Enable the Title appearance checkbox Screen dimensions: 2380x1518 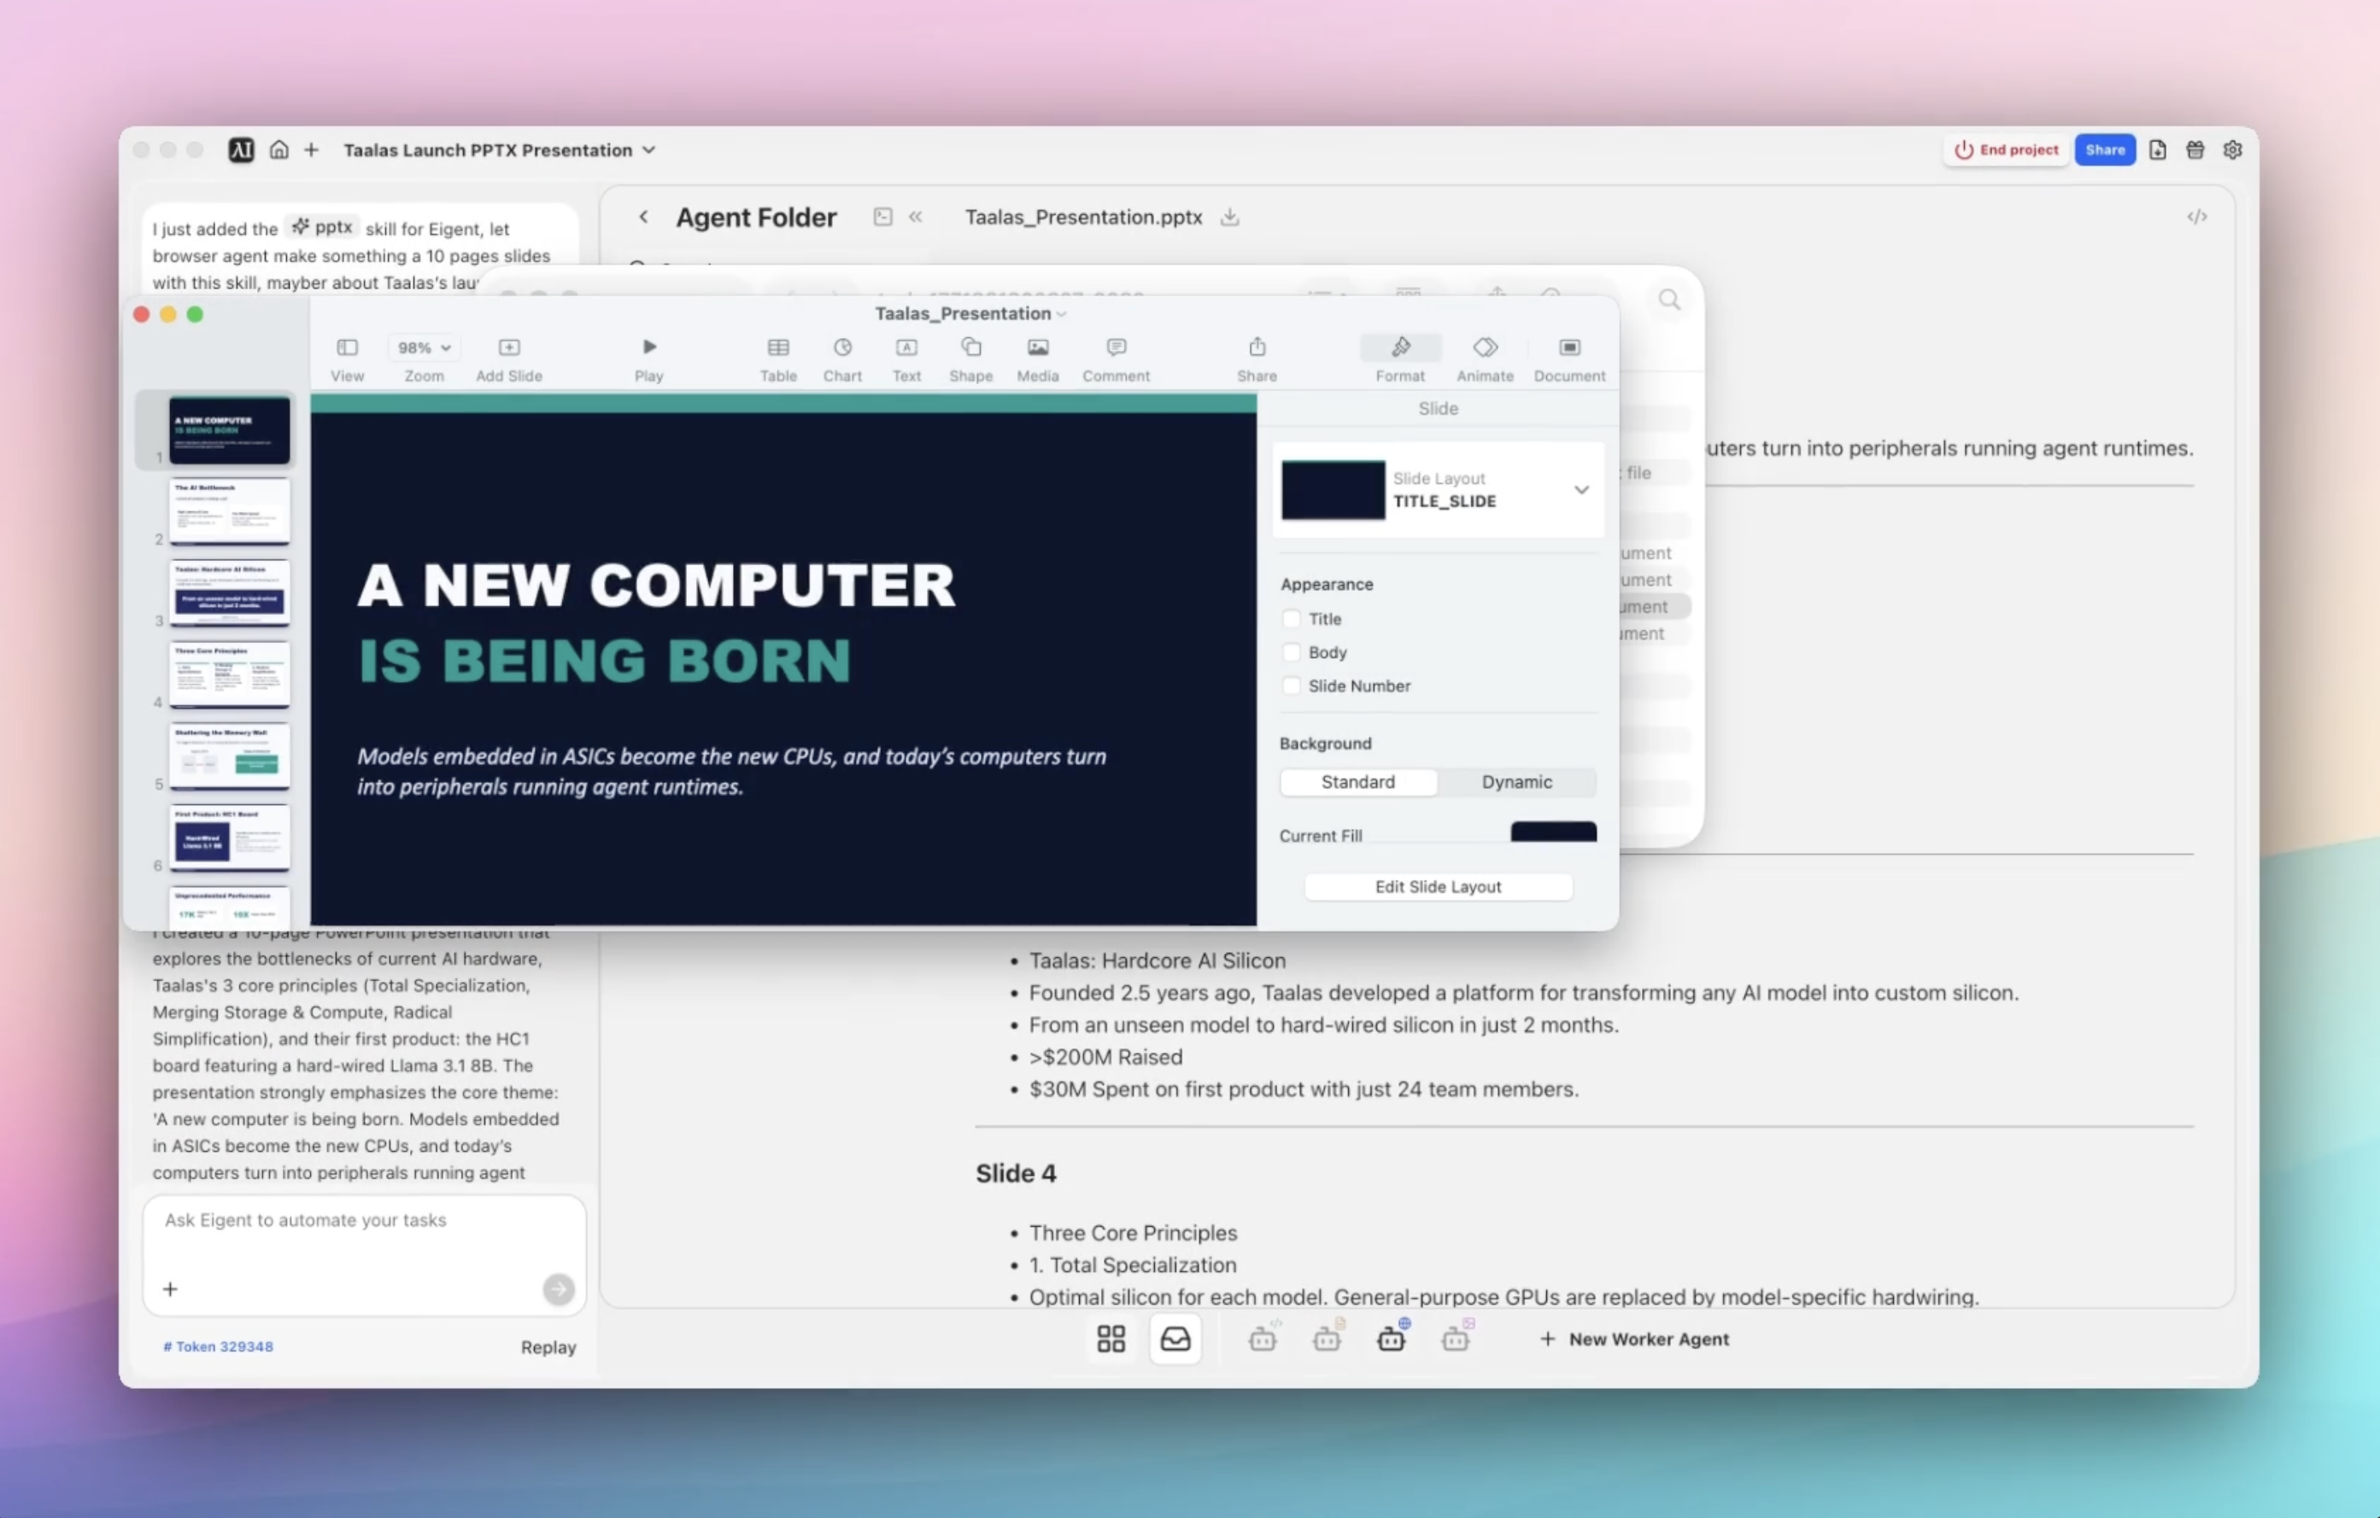click(1291, 619)
